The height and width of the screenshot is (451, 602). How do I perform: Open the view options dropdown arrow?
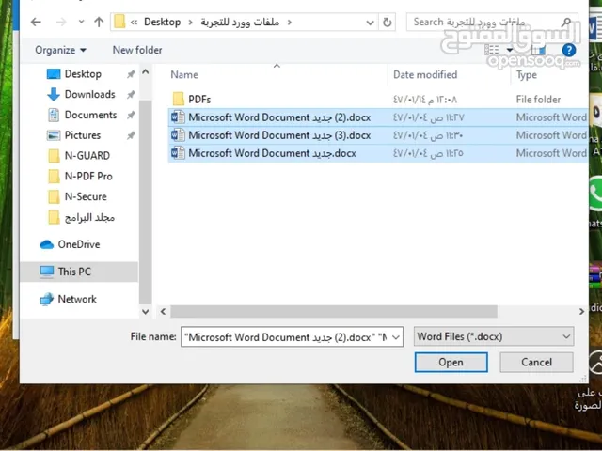click(x=510, y=50)
